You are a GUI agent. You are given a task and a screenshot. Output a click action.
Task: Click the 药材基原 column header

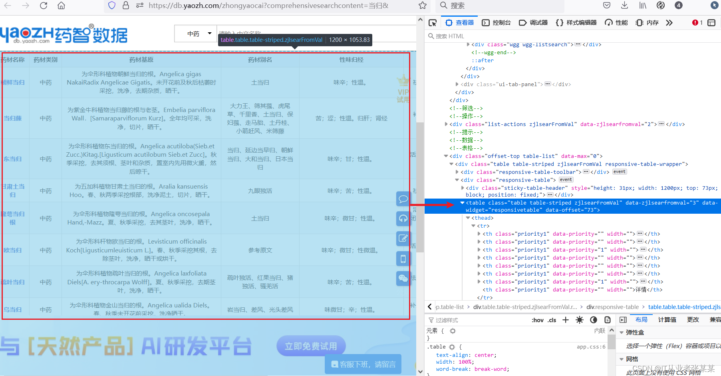[141, 60]
